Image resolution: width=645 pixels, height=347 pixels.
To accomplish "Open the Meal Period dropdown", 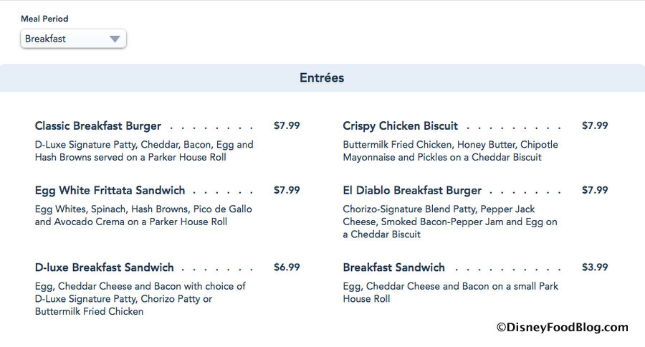I will click(x=72, y=39).
